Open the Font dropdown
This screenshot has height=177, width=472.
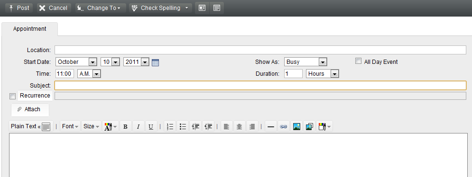pyautogui.click(x=70, y=126)
